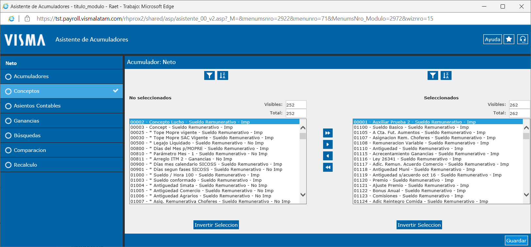The image size is (531, 247).
Task: Move all concepts to Seleccionados
Action: [328, 133]
